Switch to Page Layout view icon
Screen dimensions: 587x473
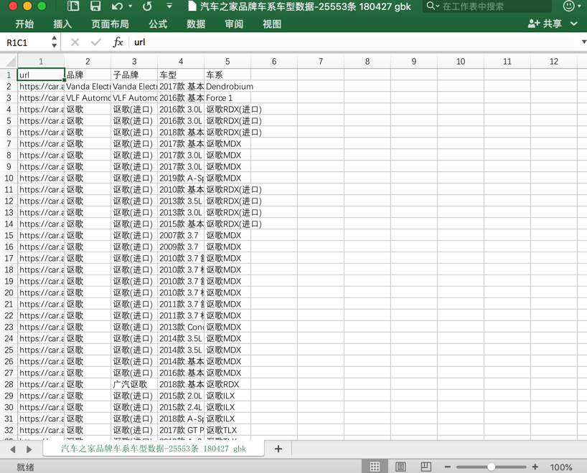(x=400, y=467)
